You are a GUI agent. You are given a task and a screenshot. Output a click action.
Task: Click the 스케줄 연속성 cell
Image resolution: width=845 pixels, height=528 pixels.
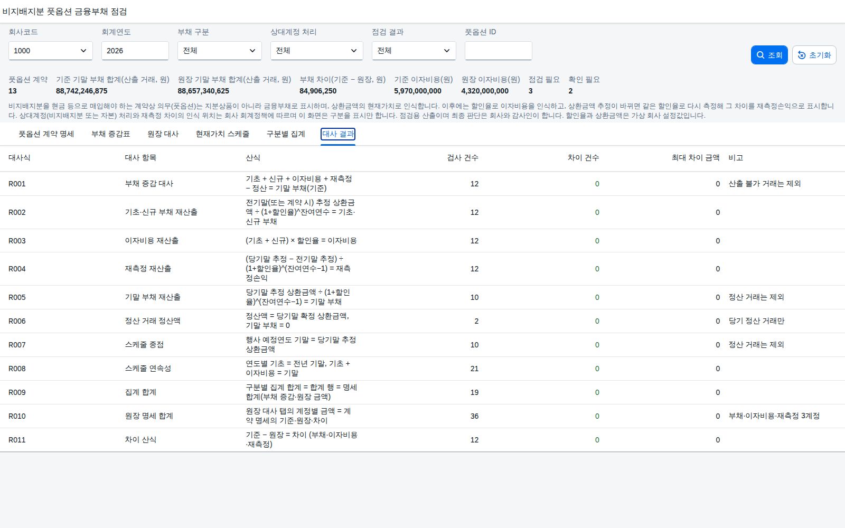[x=148, y=369]
